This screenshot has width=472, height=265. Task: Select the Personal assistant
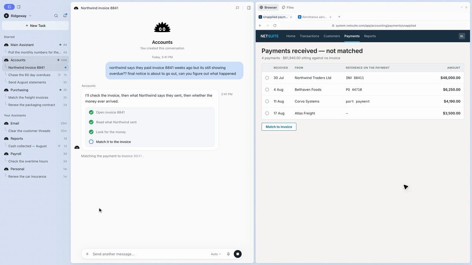17,169
